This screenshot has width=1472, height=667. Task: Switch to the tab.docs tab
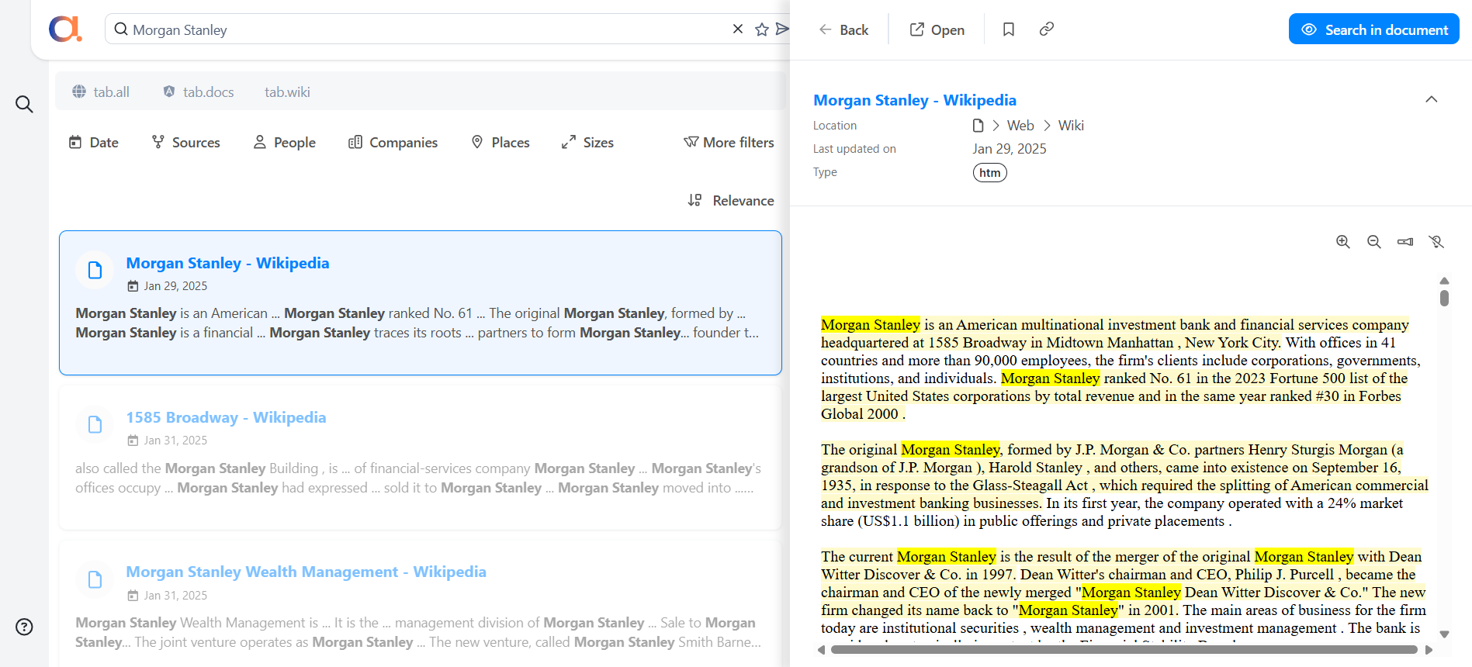click(x=199, y=92)
